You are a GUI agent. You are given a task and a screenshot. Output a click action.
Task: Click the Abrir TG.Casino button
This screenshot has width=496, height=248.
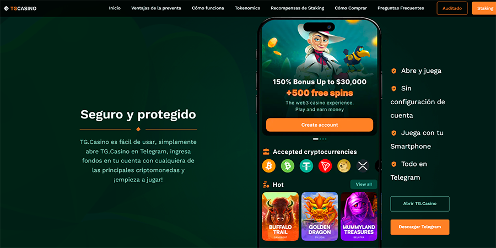coord(420,204)
